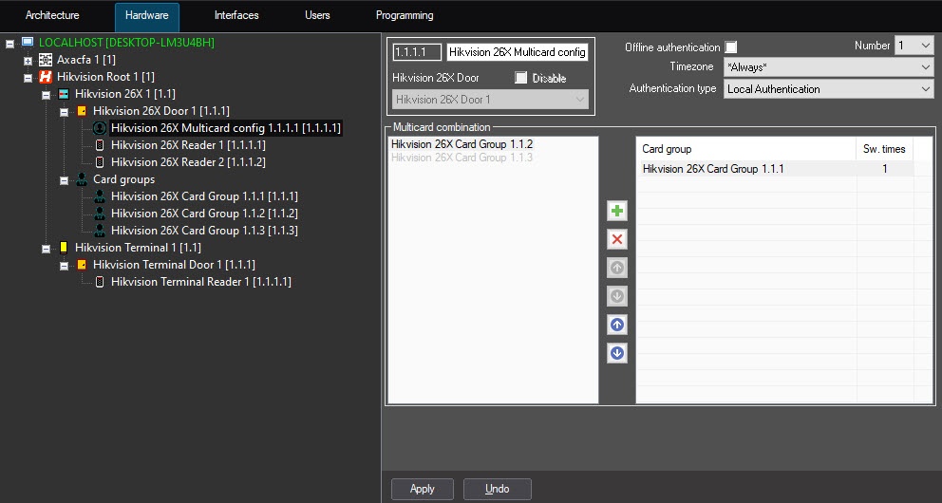Click the Hikvision 26X Door 1 icon

[x=82, y=110]
